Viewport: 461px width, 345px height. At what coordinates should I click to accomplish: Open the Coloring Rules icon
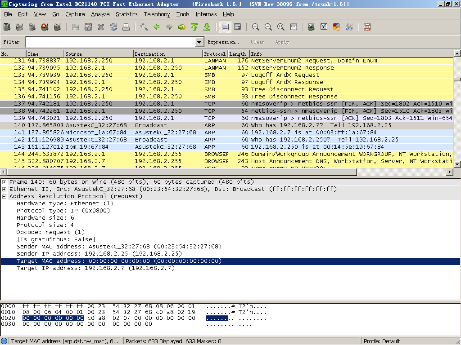(336, 27)
